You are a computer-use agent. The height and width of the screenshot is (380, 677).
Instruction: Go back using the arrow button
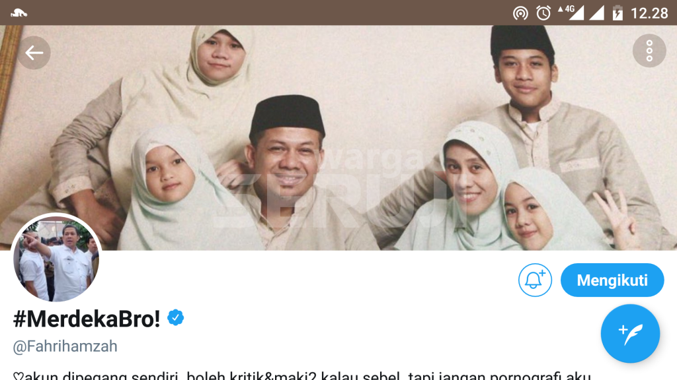pyautogui.click(x=34, y=53)
